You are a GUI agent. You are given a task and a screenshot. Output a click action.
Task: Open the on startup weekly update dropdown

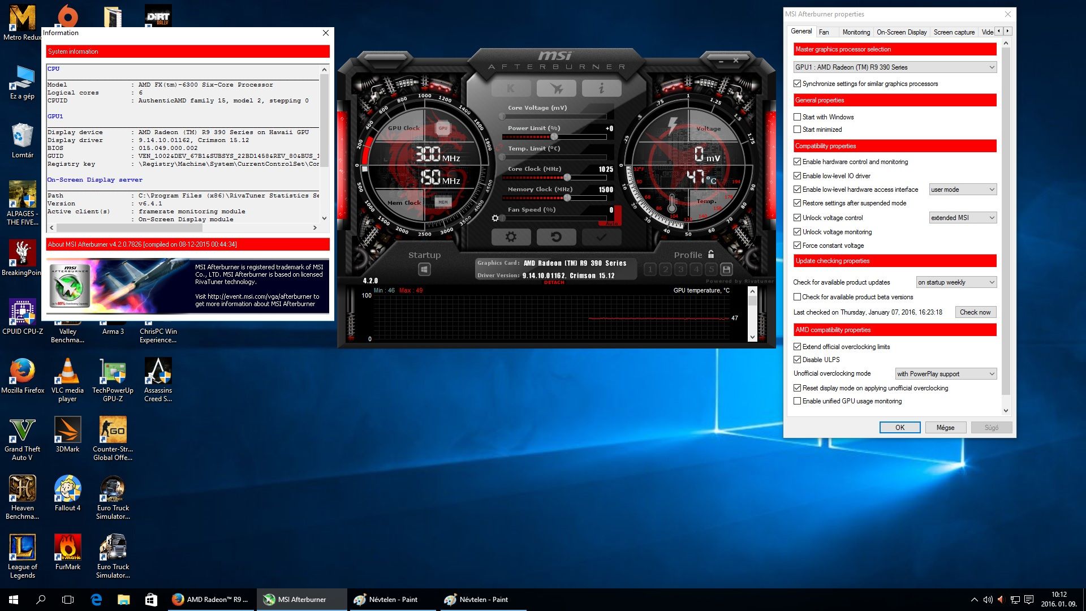click(956, 282)
